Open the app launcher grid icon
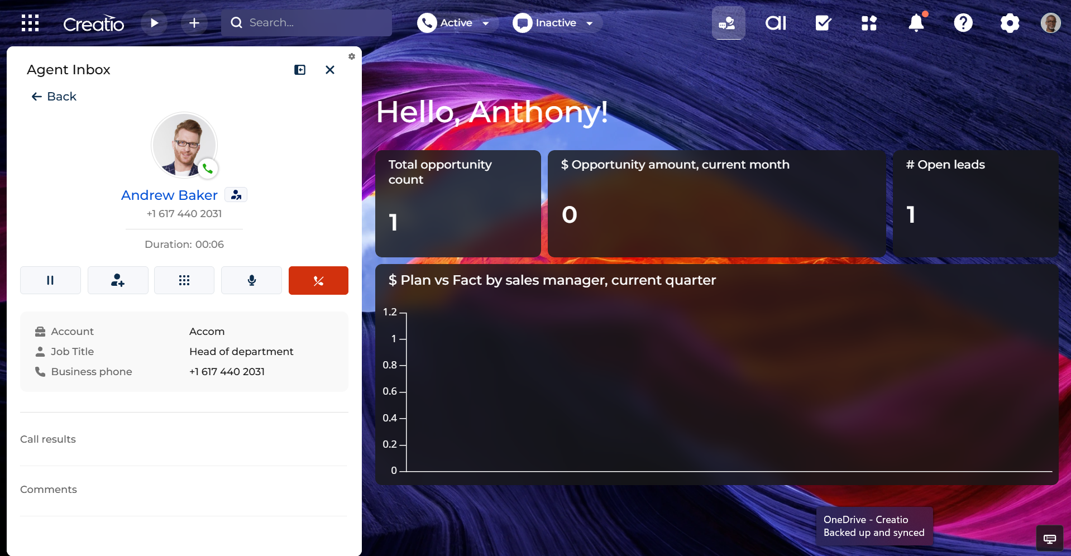1071x556 pixels. [x=30, y=23]
